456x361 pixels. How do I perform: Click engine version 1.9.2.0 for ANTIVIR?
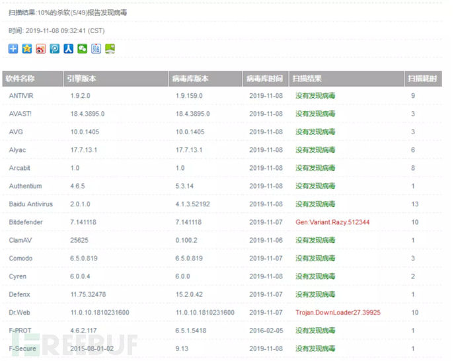click(x=80, y=96)
